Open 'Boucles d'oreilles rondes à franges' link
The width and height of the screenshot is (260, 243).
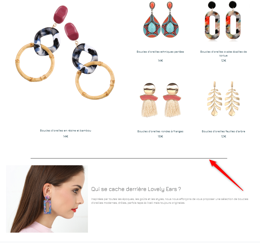click(x=160, y=131)
